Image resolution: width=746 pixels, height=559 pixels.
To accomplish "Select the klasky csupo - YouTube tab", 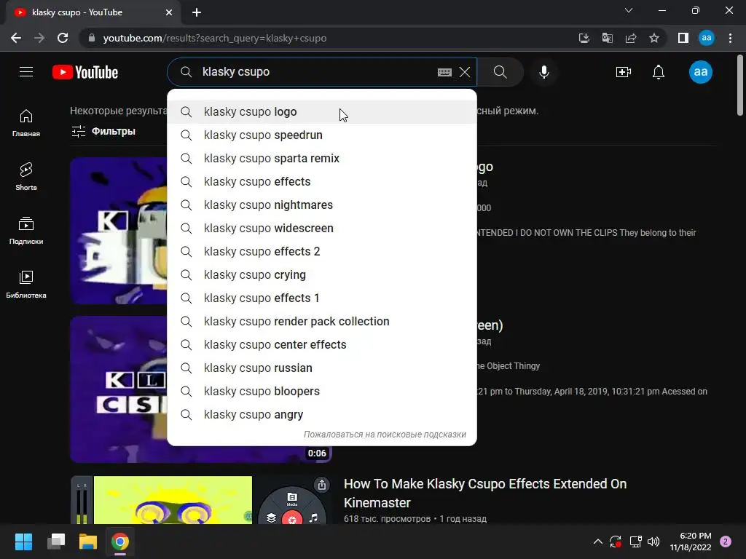I will (93, 12).
